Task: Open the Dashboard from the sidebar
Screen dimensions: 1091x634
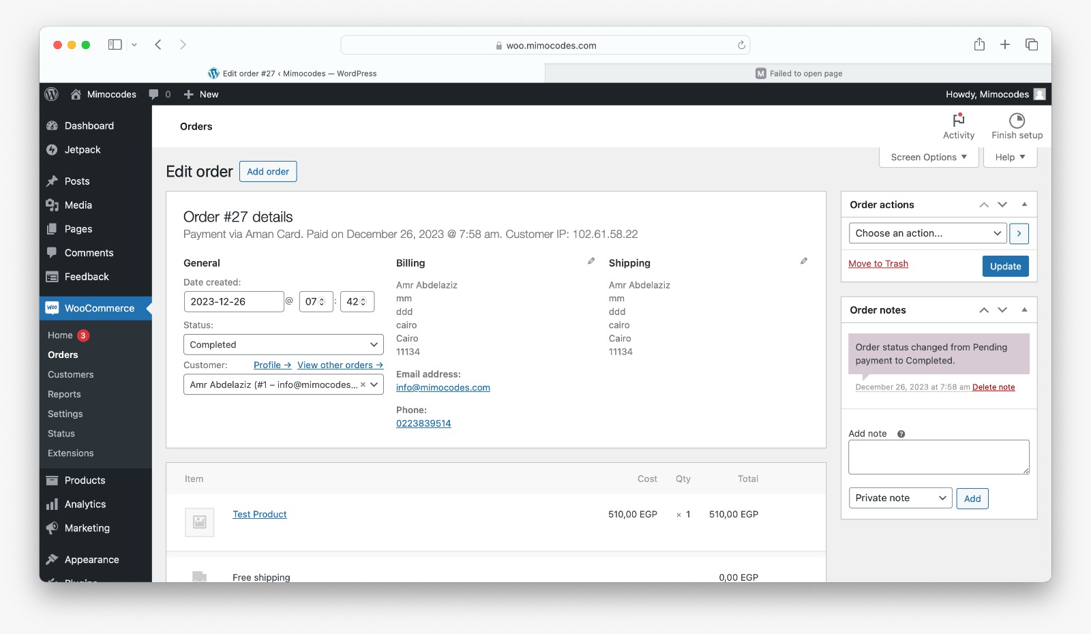Action: tap(53, 125)
